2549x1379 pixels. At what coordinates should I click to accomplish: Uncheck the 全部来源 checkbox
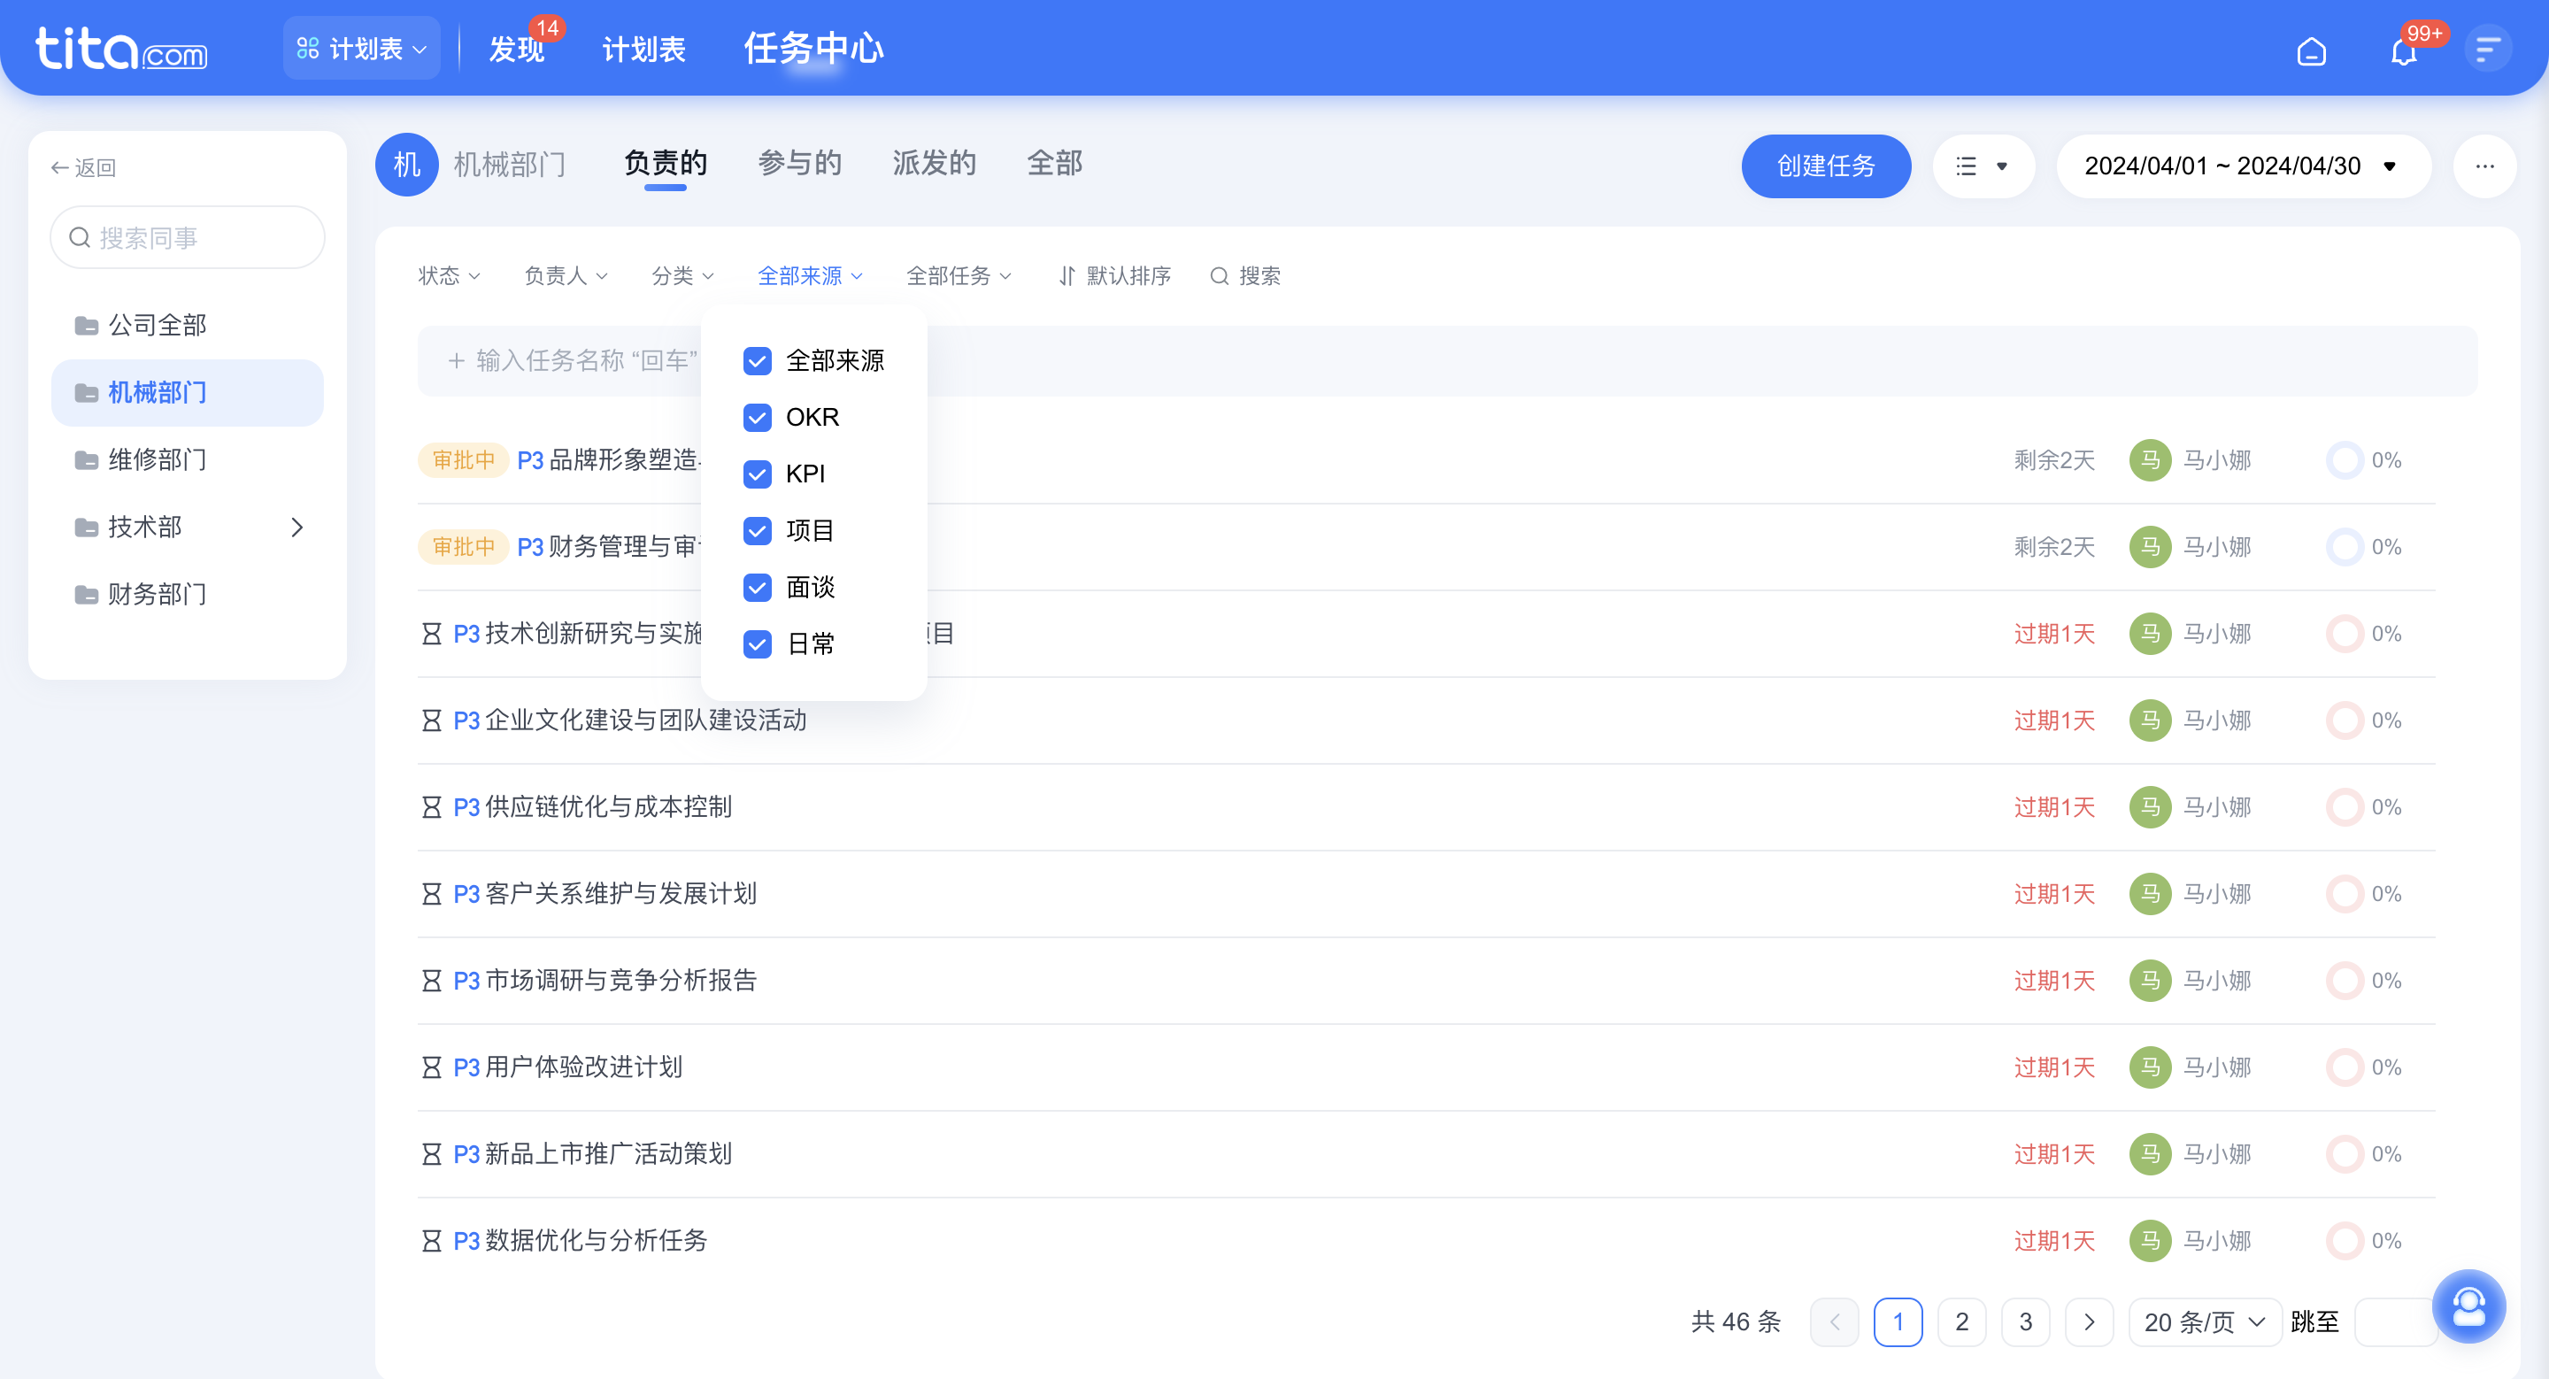point(757,361)
